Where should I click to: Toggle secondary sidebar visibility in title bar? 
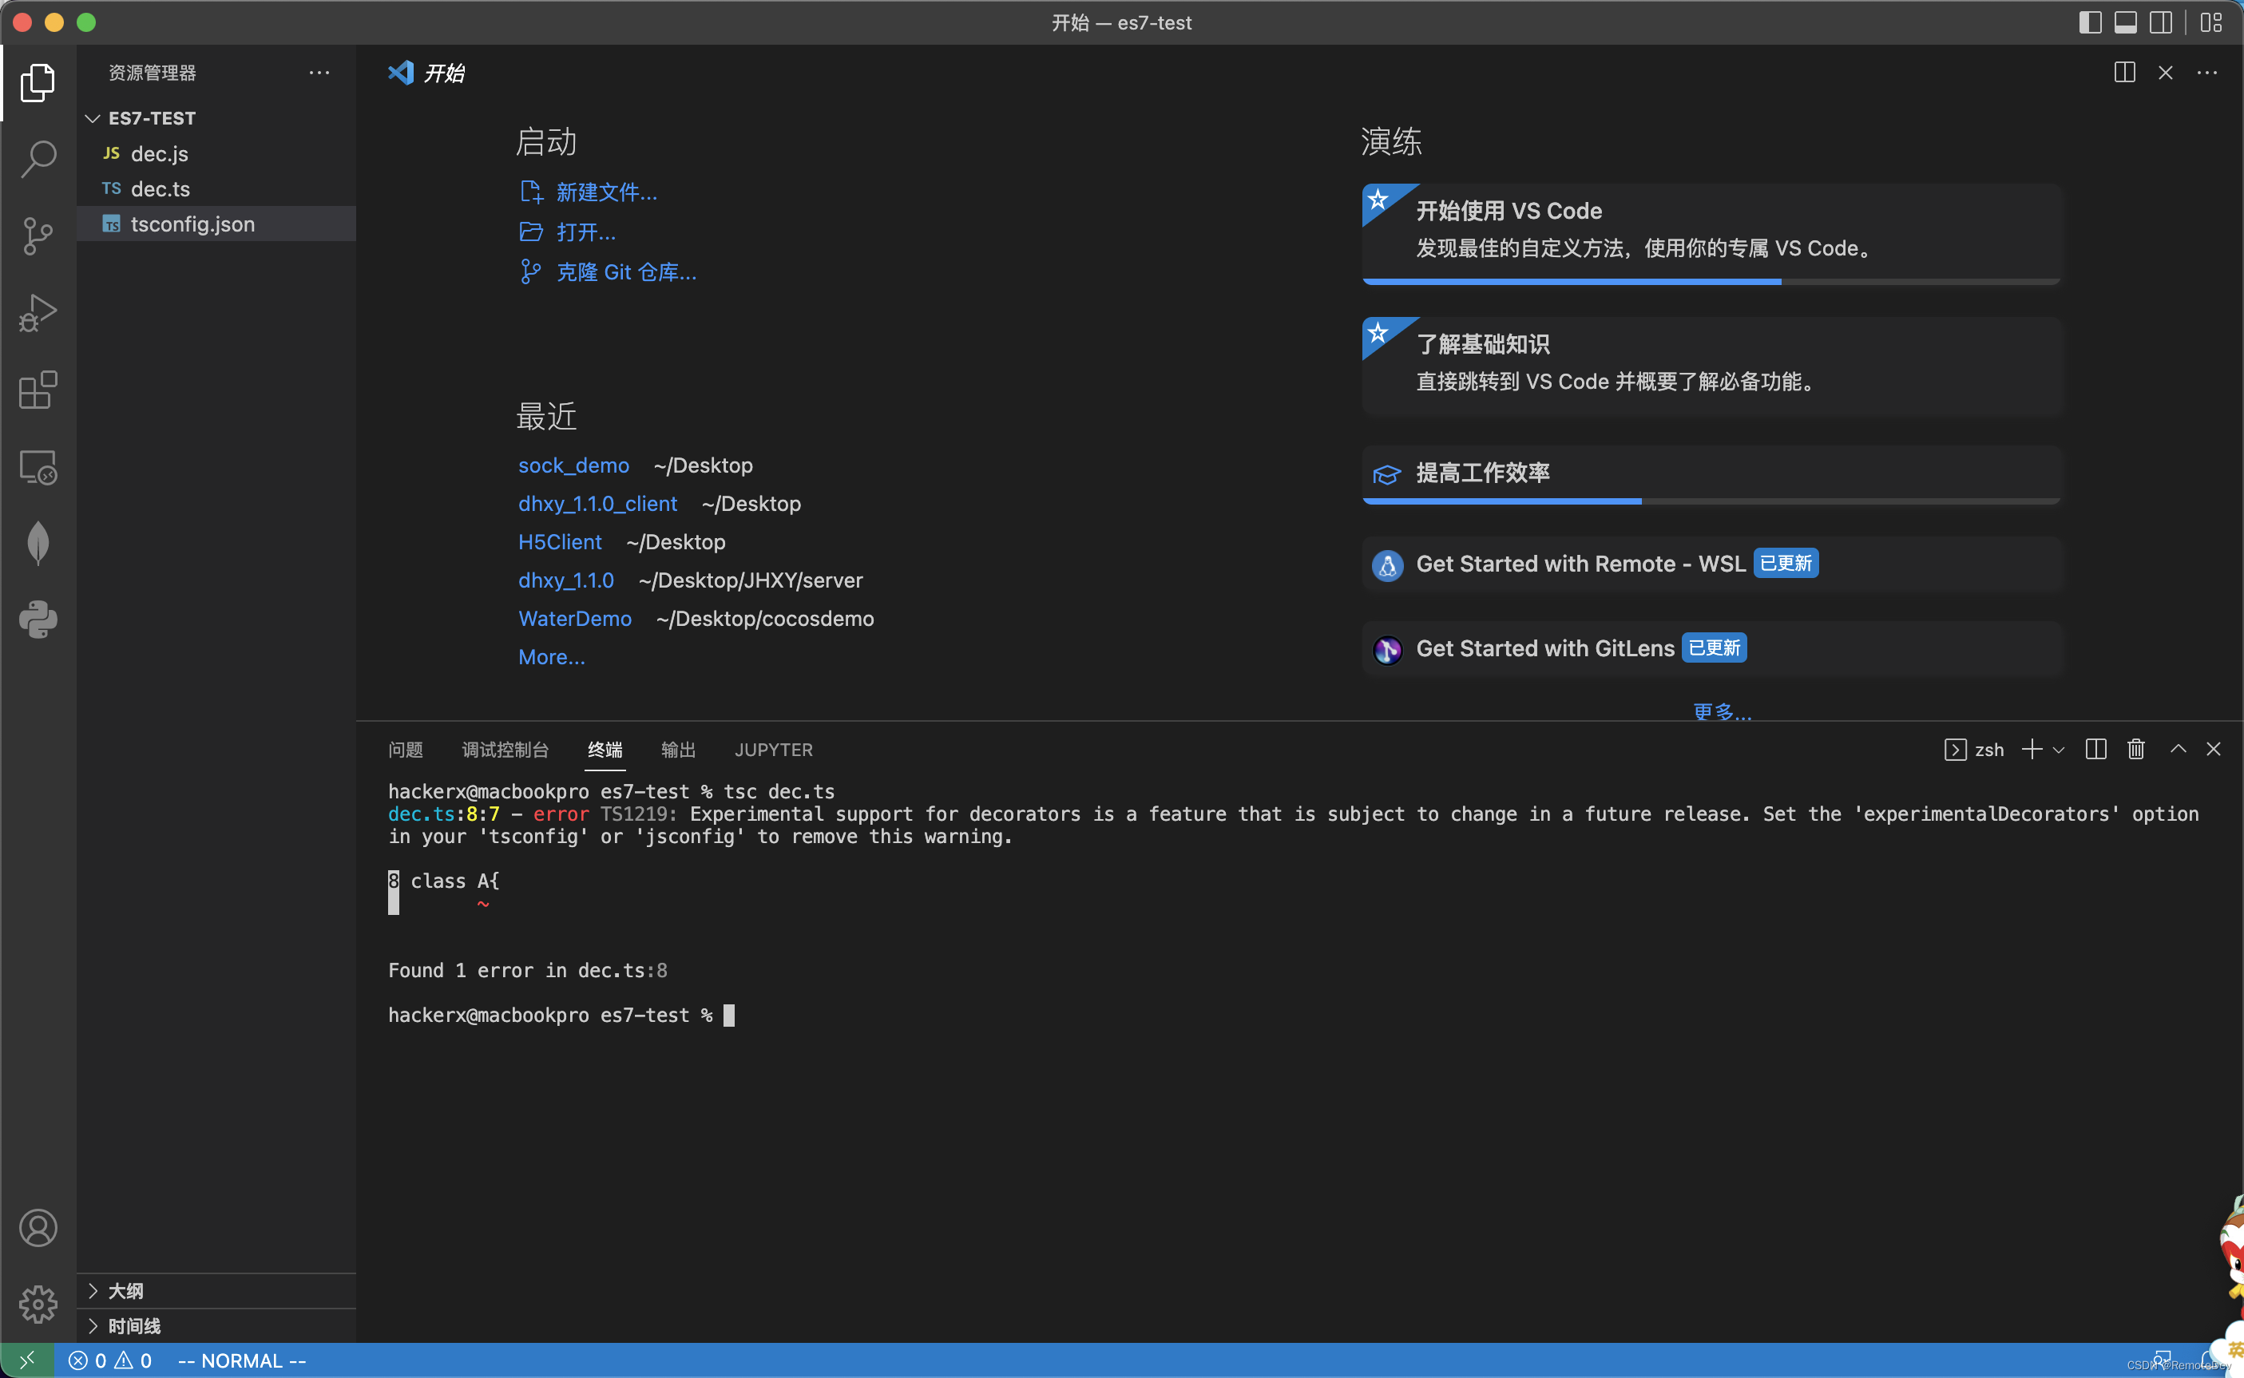point(2161,23)
